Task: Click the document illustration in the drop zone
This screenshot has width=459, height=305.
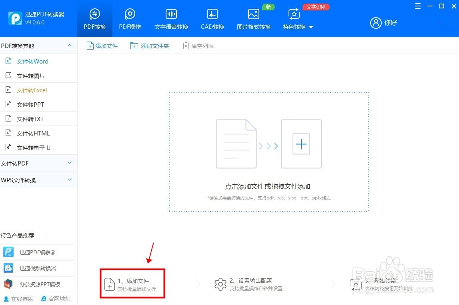Action: pyautogui.click(x=236, y=144)
